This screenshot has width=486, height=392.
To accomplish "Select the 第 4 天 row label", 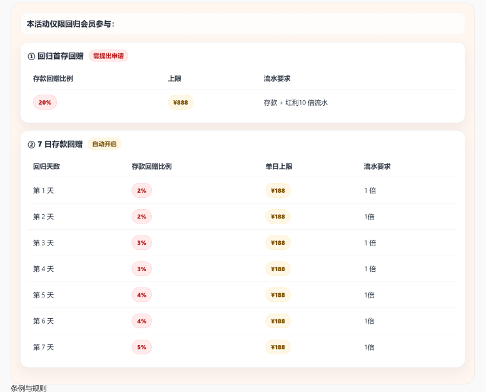I will coord(43,269).
